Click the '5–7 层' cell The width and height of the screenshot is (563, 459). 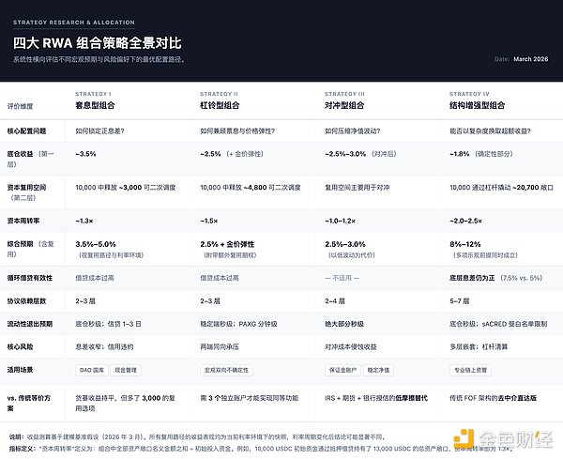pyautogui.click(x=459, y=301)
